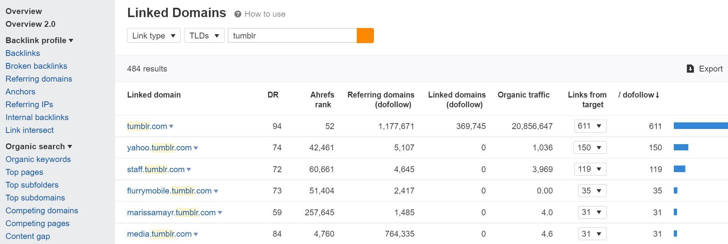Open Internal backlinks report
The image size is (728, 244).
37,117
